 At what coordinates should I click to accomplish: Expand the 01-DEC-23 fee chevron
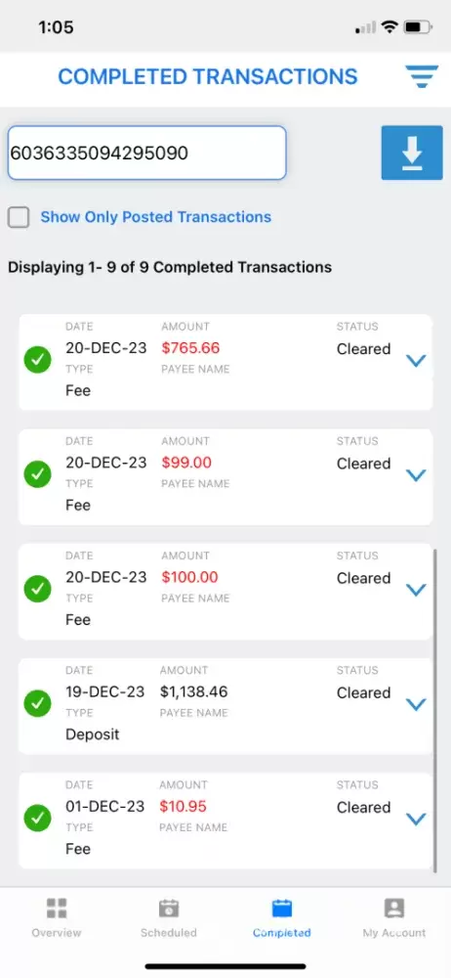[x=416, y=819]
